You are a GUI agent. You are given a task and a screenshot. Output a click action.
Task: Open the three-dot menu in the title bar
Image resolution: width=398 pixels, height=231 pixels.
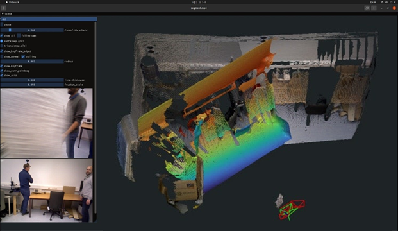[374, 8]
